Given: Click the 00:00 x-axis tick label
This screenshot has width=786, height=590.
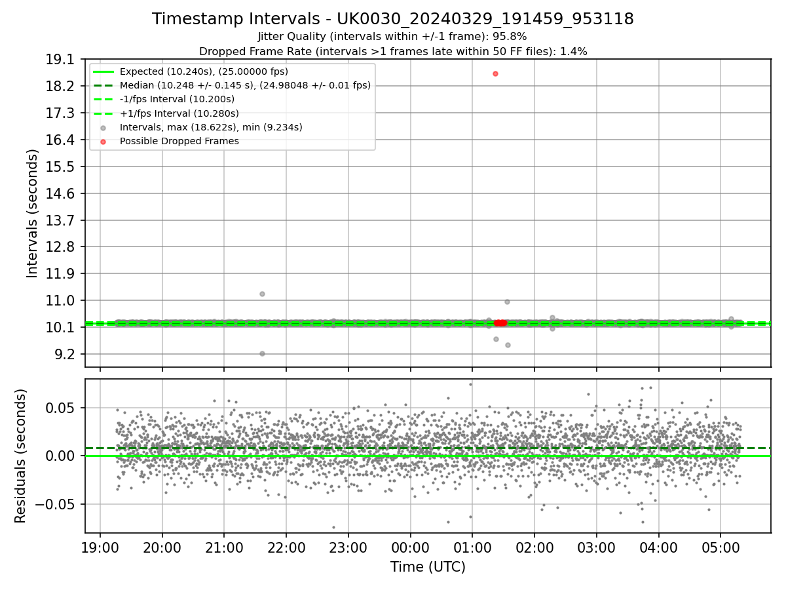Looking at the screenshot, I should point(410,547).
